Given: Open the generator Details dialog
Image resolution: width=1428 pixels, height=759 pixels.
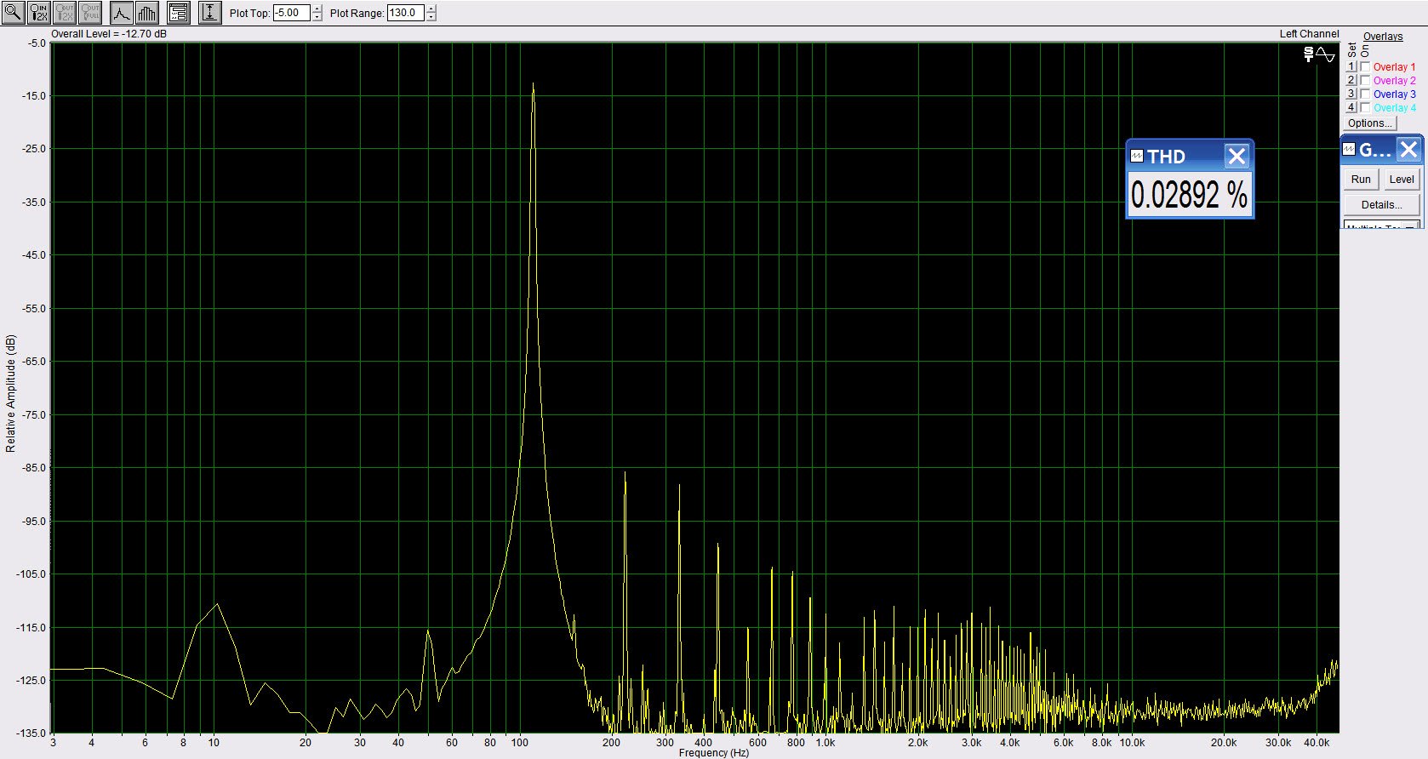Looking at the screenshot, I should [1381, 204].
